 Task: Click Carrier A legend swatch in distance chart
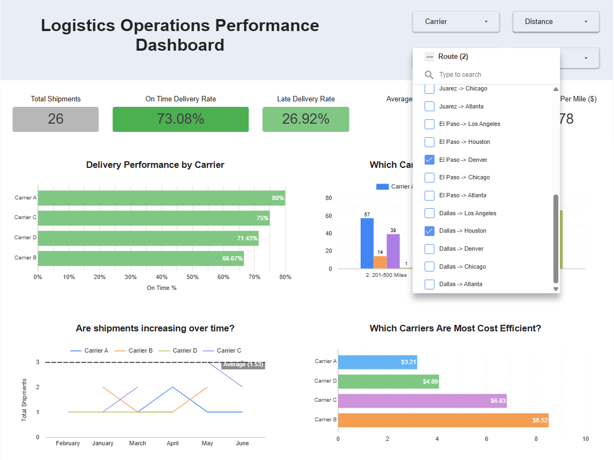click(x=382, y=186)
